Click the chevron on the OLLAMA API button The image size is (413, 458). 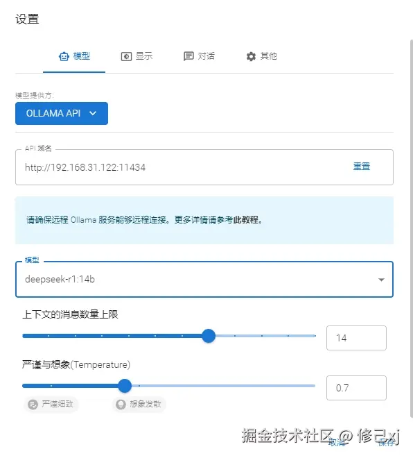pos(93,113)
